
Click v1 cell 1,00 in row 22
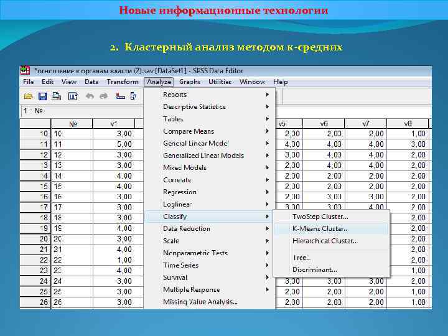click(x=118, y=260)
